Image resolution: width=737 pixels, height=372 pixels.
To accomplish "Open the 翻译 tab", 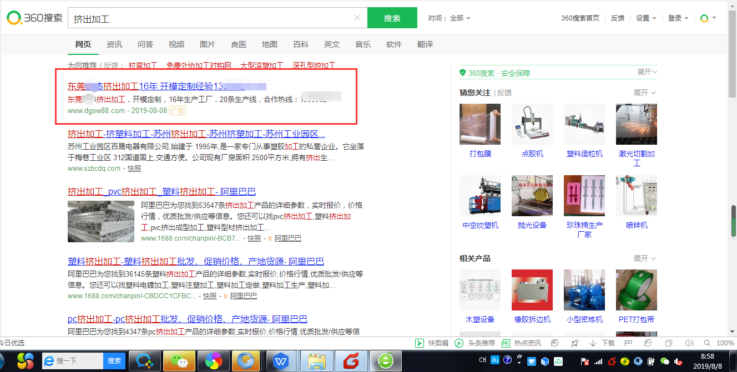I will (x=425, y=44).
